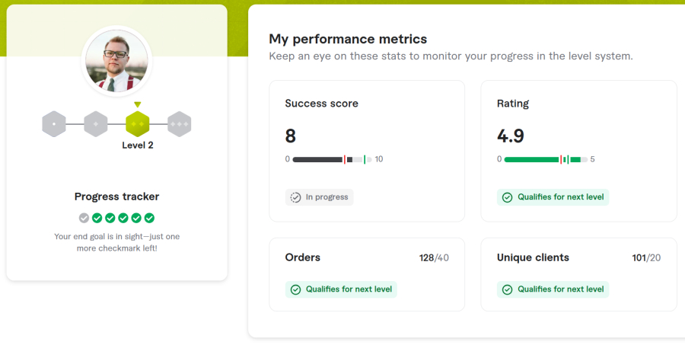This screenshot has height=345, width=685.
Task: Click the Unique clients 101/20 count
Action: pos(646,257)
